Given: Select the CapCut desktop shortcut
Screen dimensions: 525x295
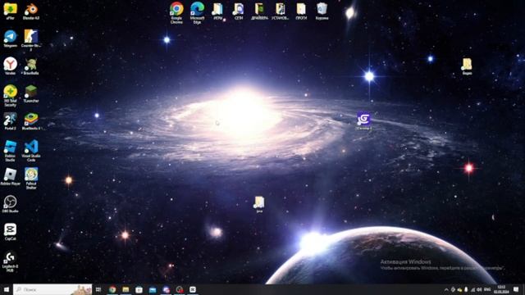Looking at the screenshot, I should tap(10, 232).
